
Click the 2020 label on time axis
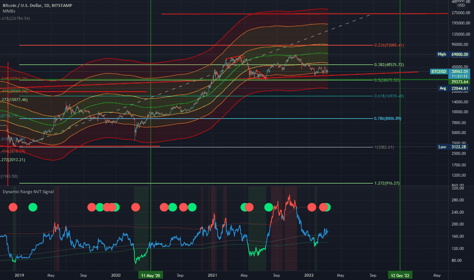click(116, 275)
